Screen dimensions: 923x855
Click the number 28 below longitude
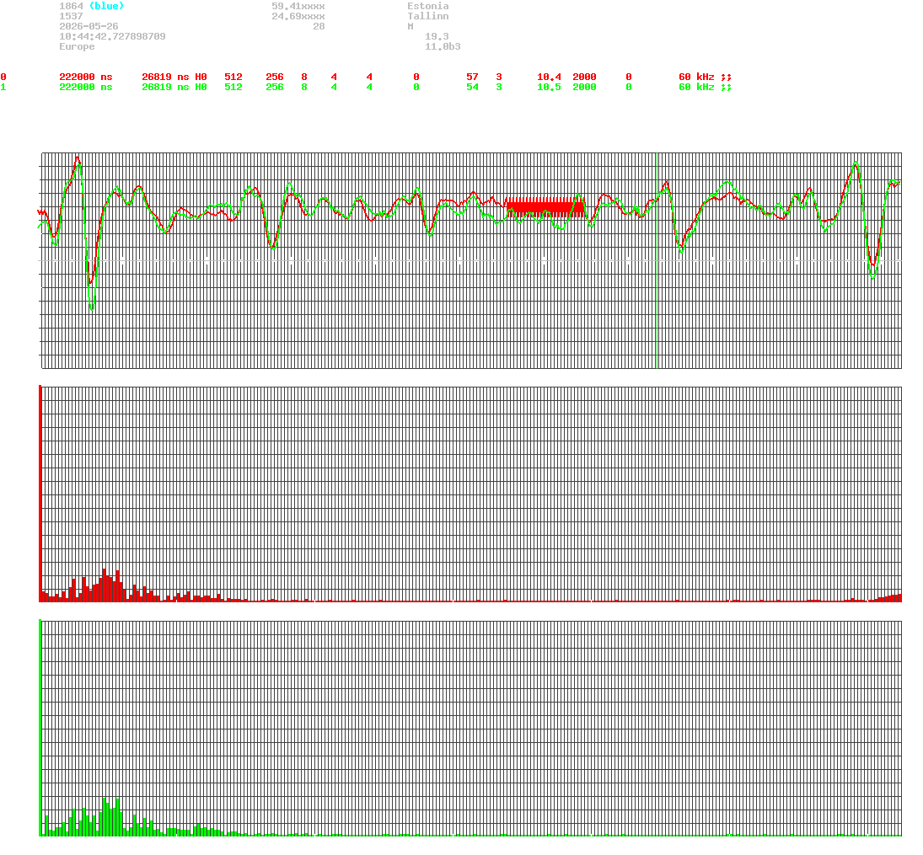pyautogui.click(x=319, y=26)
